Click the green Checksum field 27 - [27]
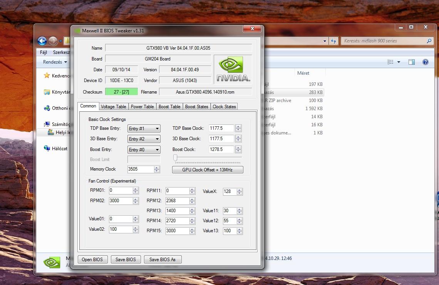Screen dimensions: 439x285 122,92
